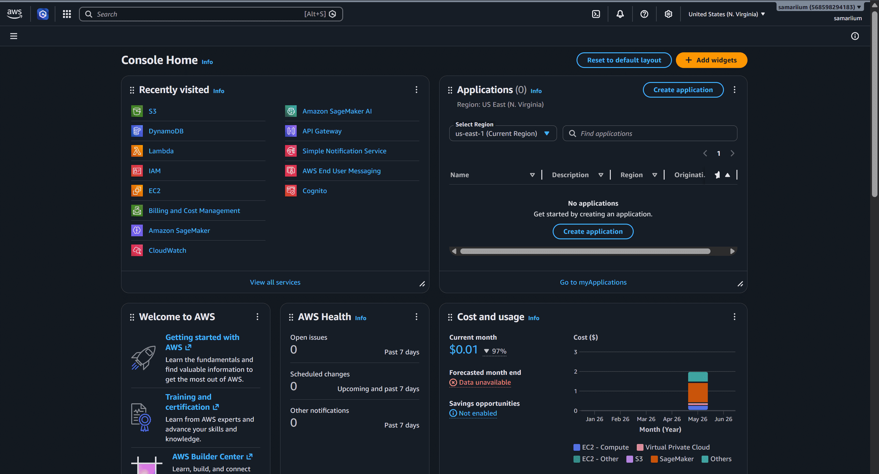Open the Recently visited widget options menu
This screenshot has height=474, width=879.
point(416,89)
